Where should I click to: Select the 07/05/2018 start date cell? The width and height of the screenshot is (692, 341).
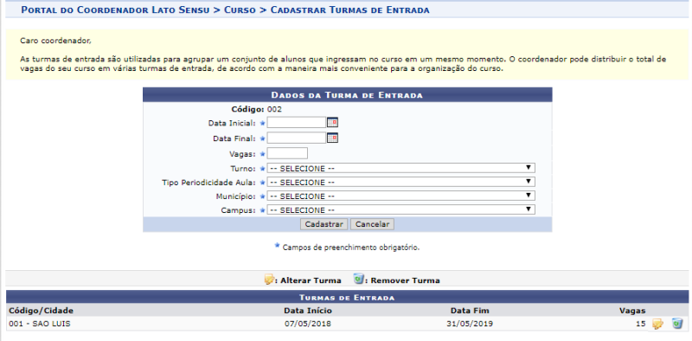(x=308, y=324)
